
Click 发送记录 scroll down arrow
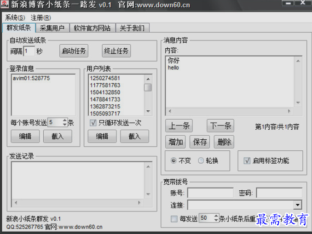(148, 194)
